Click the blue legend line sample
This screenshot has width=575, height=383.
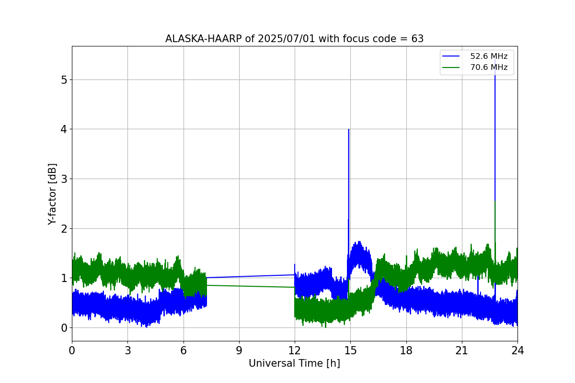pos(451,56)
